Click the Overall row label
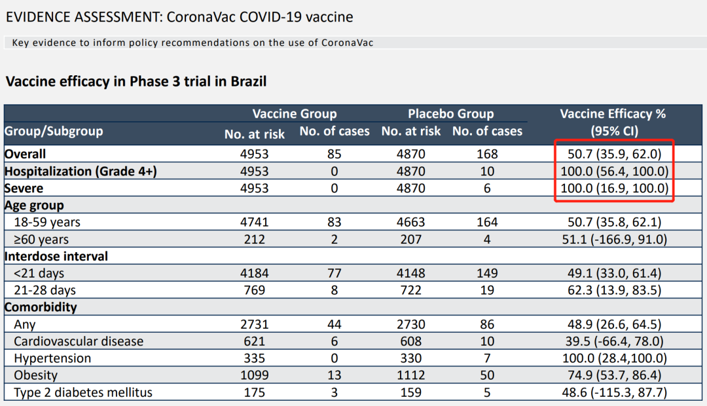This screenshot has width=707, height=406. pos(26,154)
